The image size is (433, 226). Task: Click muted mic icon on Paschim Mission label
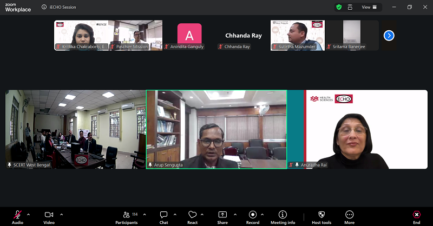click(113, 46)
